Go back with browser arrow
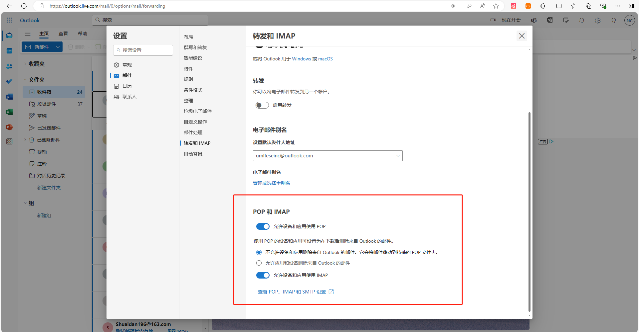 [9, 6]
